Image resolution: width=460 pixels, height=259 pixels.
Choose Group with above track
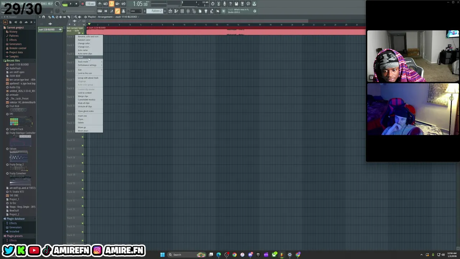coord(89,78)
